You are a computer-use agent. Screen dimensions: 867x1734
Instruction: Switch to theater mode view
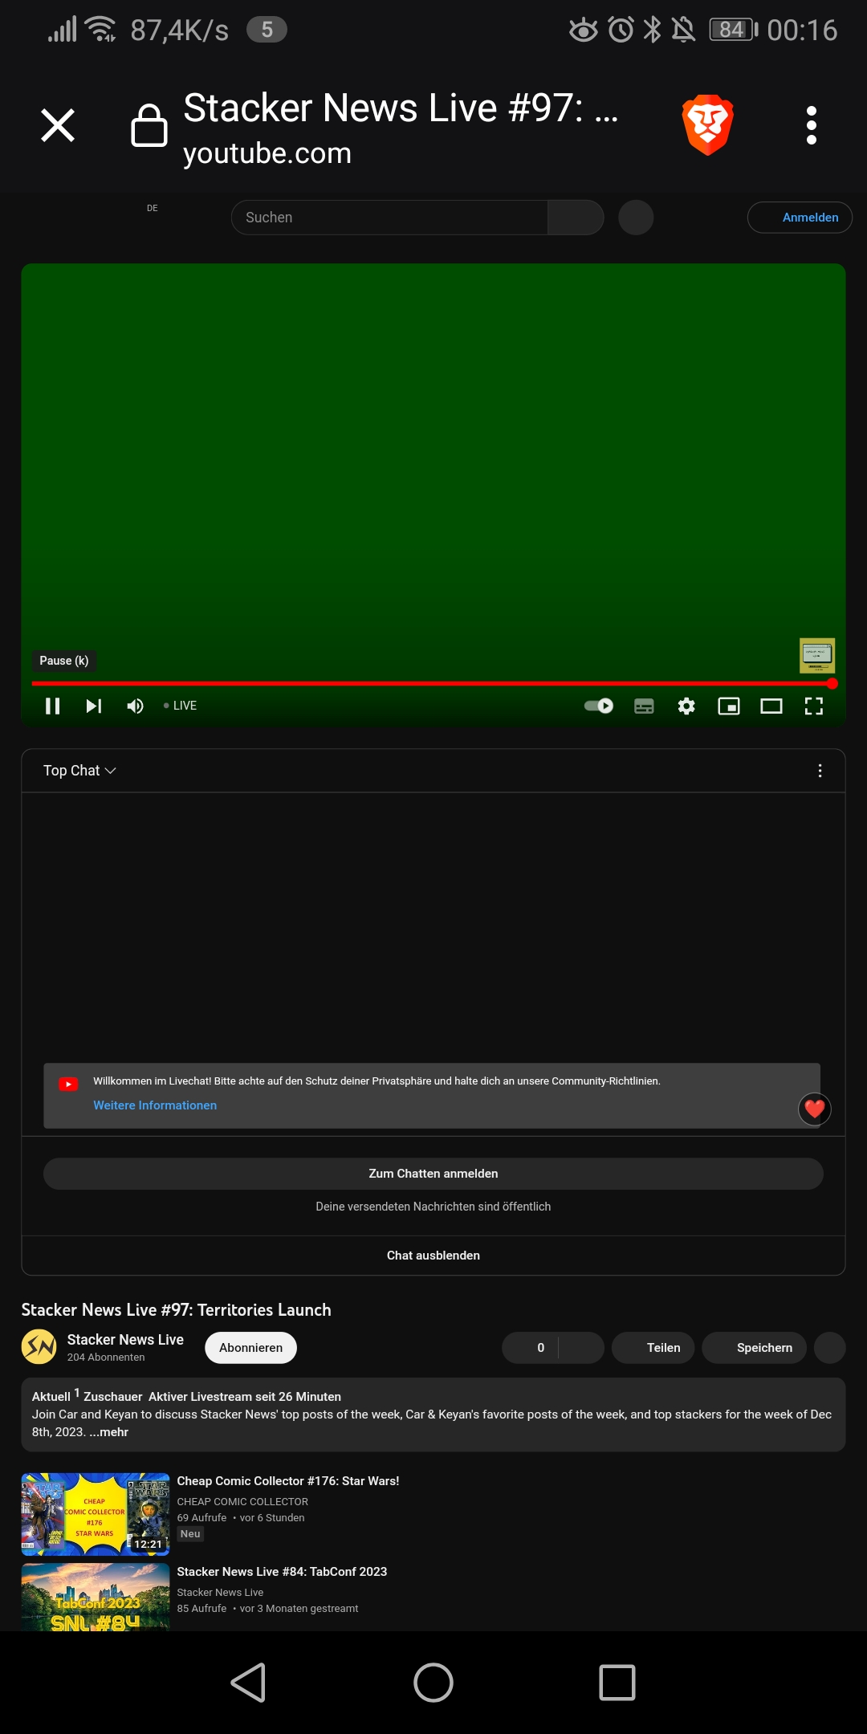(x=771, y=706)
